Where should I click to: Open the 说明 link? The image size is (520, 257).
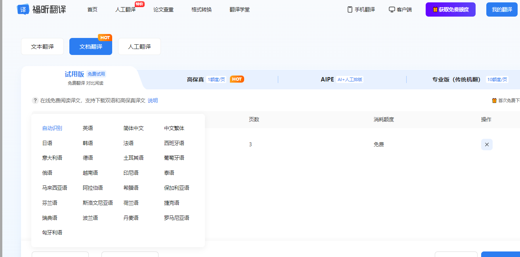click(x=153, y=100)
